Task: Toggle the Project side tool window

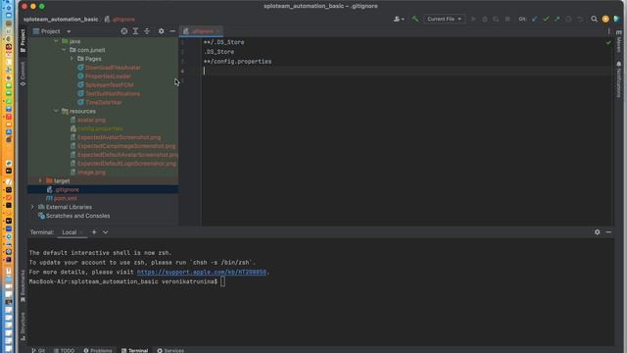Action: click(x=23, y=40)
